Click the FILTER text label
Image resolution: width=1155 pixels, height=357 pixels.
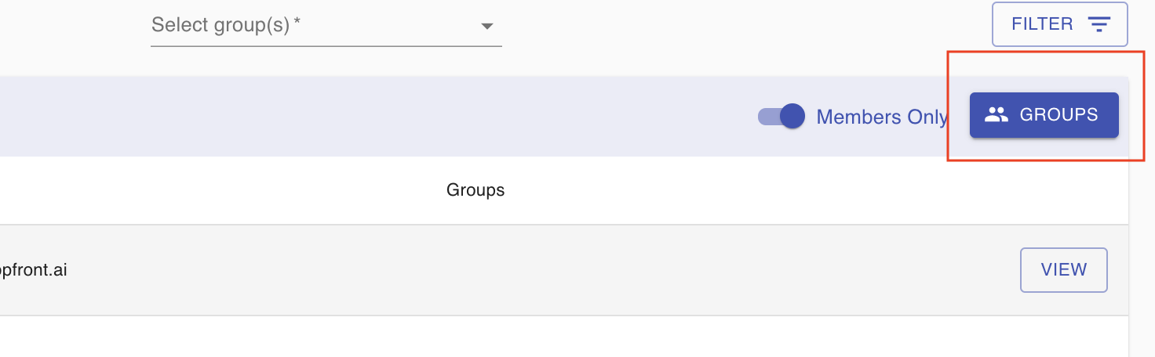click(1042, 24)
